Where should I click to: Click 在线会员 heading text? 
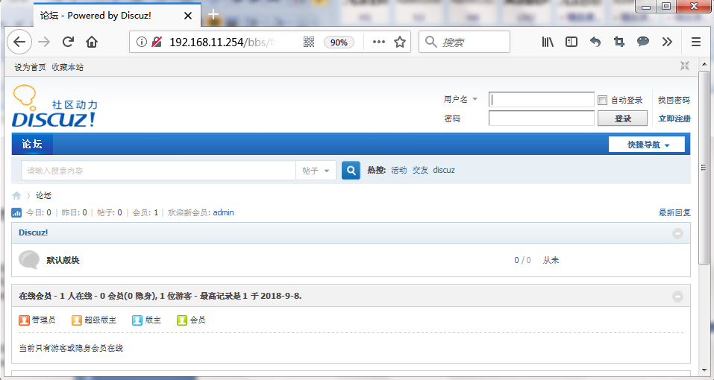click(35, 296)
